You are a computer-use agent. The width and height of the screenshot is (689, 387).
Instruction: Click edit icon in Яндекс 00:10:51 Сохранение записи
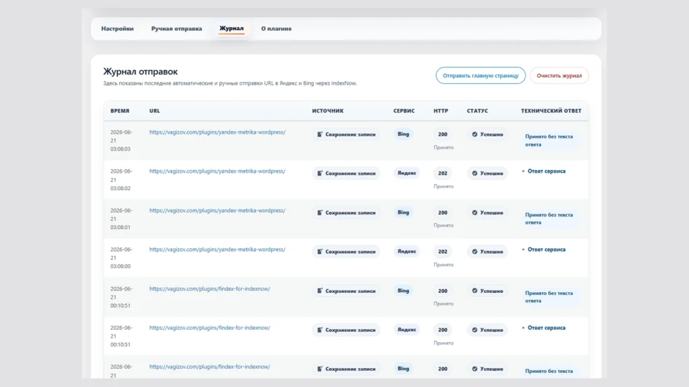[320, 330]
